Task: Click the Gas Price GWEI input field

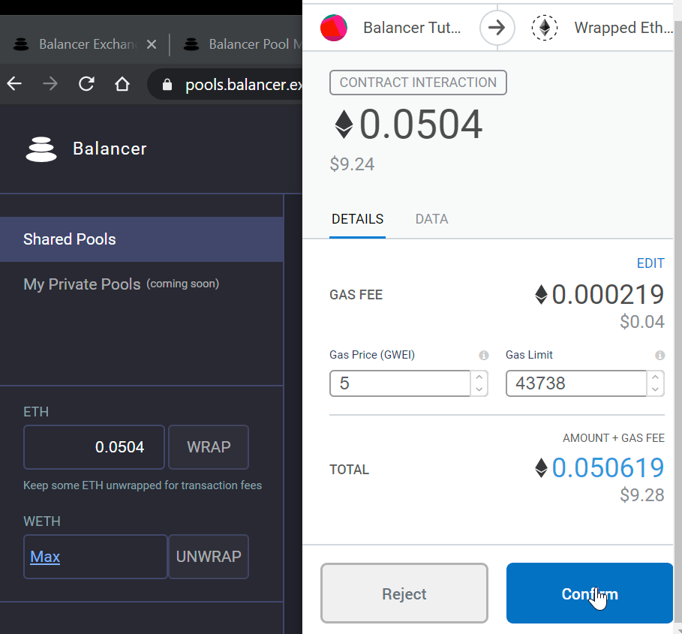Action: tap(400, 383)
